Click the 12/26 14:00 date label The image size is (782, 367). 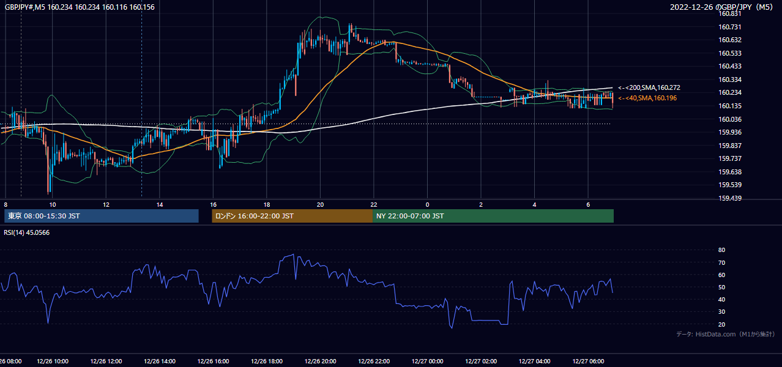pos(160,361)
